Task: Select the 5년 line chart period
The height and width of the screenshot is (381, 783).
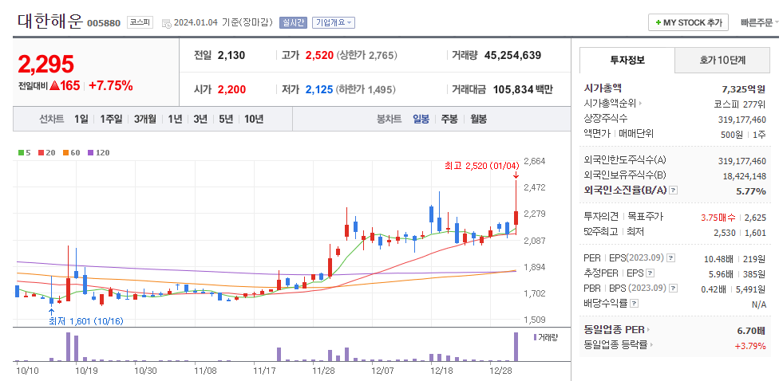Action: click(x=226, y=120)
